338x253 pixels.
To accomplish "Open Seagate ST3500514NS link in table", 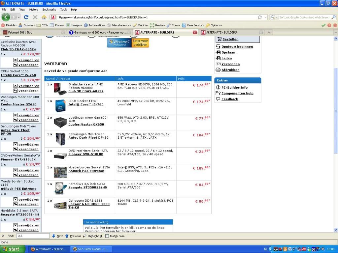I will [x=87, y=187].
